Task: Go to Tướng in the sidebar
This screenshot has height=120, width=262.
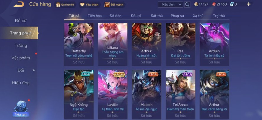Action: click(21, 46)
